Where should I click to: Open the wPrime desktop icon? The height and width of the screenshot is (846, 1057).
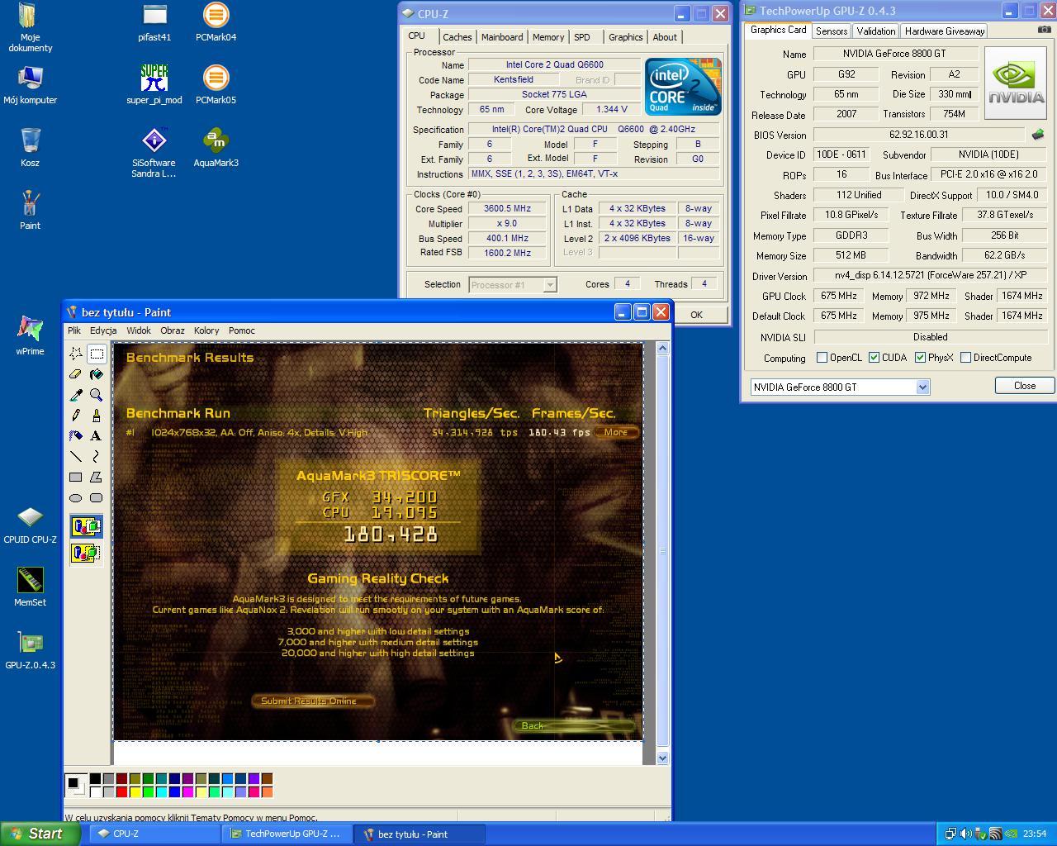tap(30, 335)
